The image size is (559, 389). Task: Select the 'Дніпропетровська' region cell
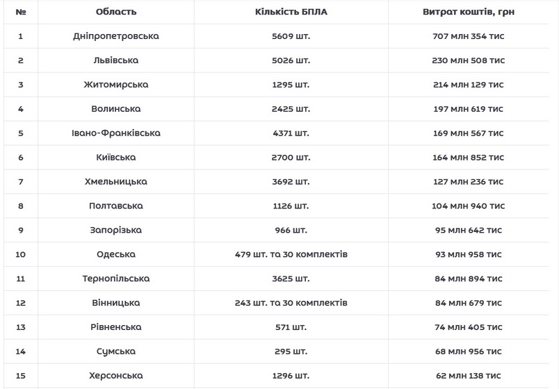[116, 36]
